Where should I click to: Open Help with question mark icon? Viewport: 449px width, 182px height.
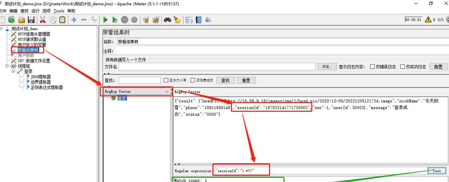[199, 20]
